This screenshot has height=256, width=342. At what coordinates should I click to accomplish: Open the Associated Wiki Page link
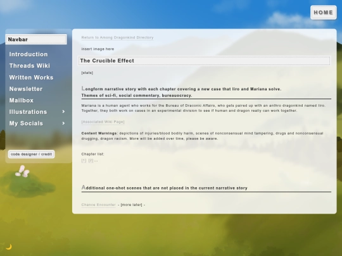point(103,122)
